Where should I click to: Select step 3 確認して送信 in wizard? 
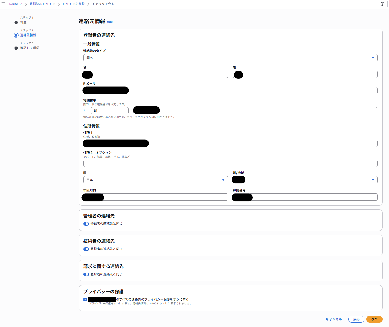coord(29,48)
